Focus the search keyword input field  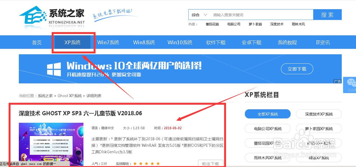click(262, 15)
